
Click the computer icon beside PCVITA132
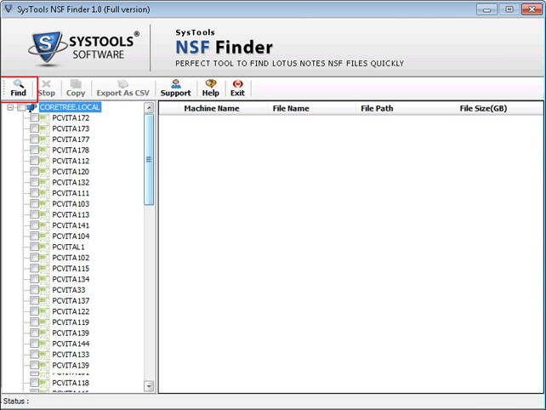[x=44, y=183]
